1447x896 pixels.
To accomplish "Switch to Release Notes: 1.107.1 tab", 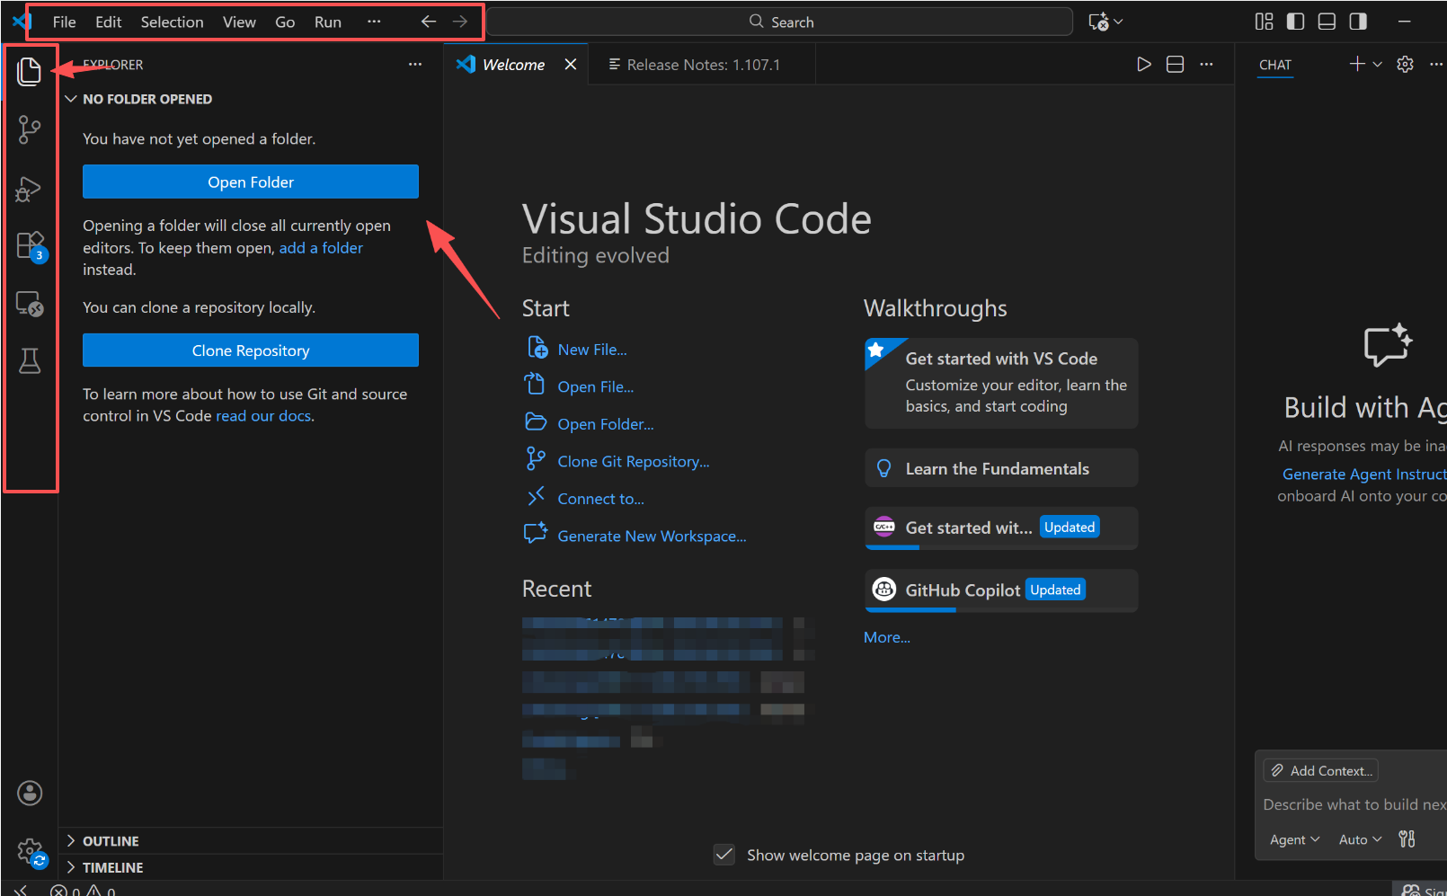I will click(x=703, y=65).
